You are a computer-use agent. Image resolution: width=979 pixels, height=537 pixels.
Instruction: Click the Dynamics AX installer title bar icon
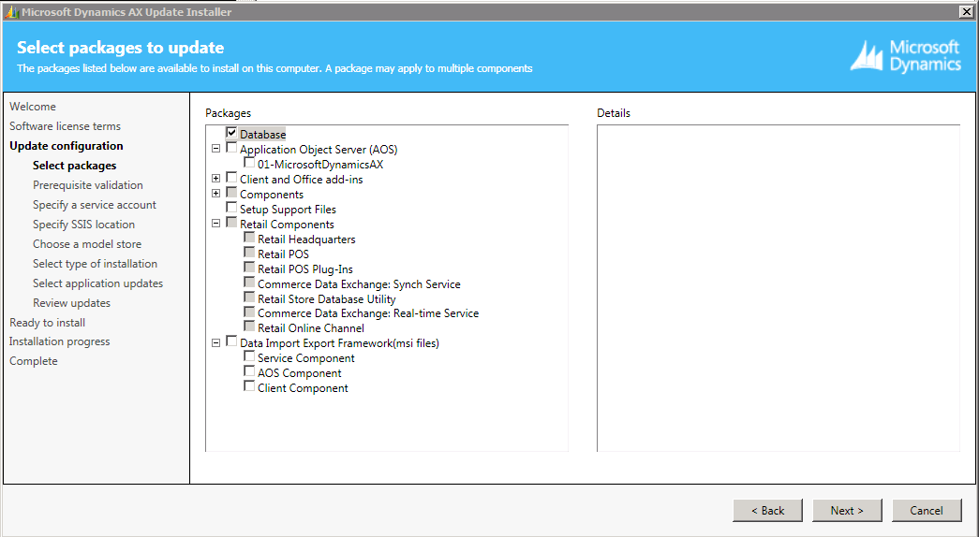pos(11,11)
